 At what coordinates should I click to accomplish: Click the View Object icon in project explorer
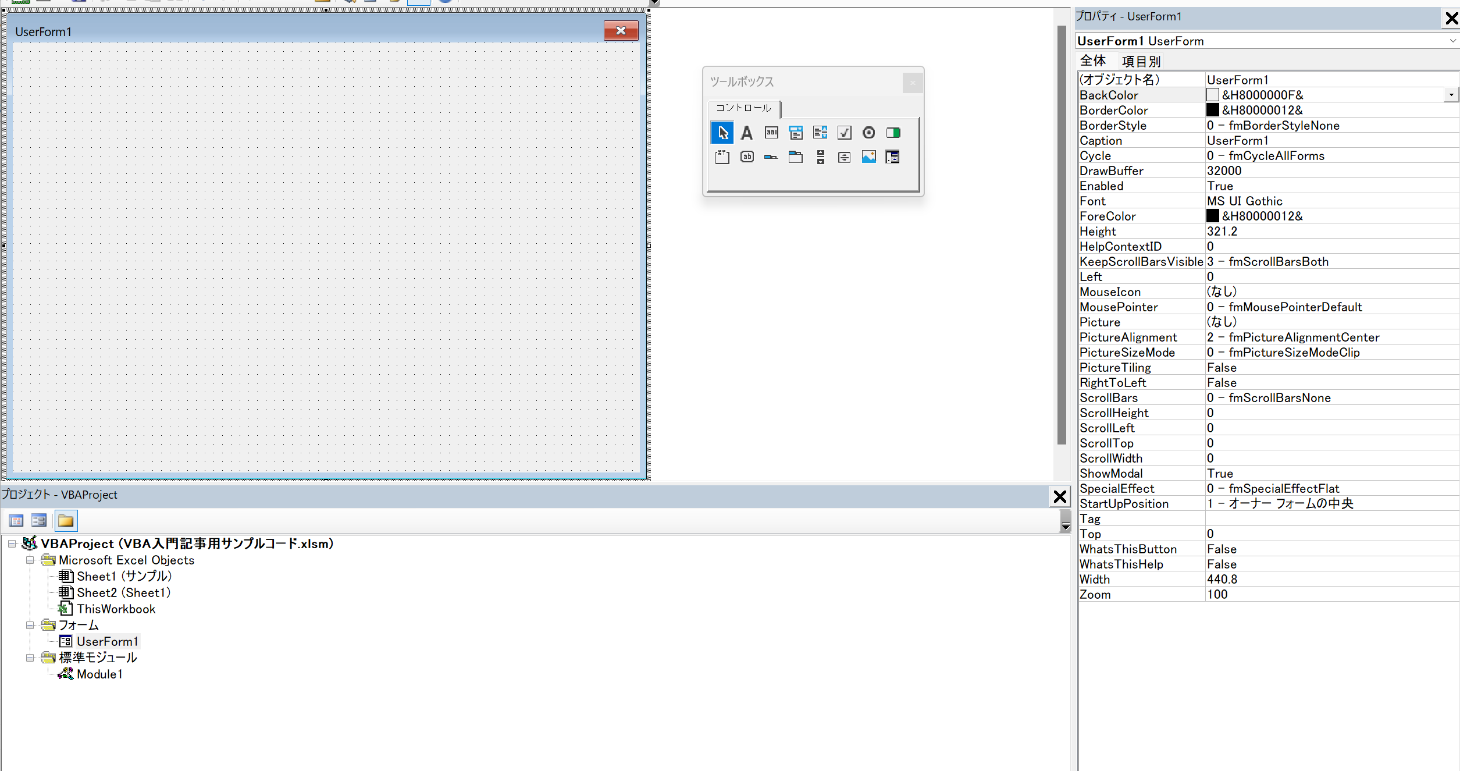(x=39, y=520)
